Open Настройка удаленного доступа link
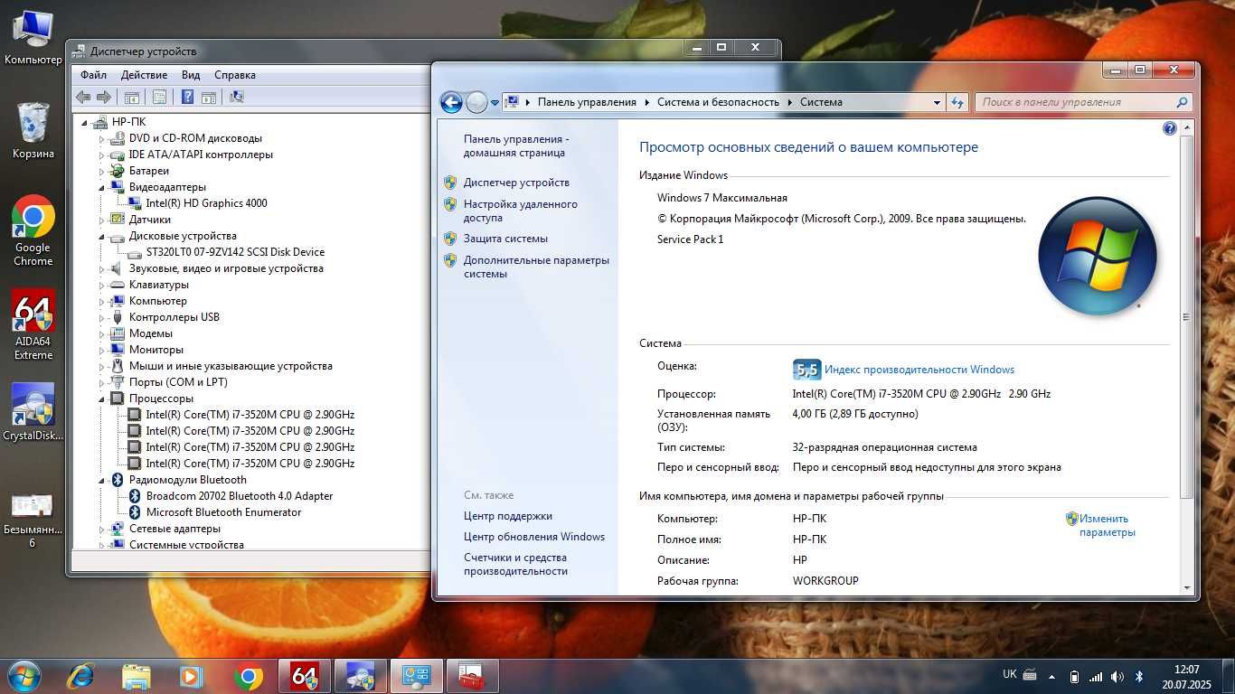This screenshot has width=1235, height=694. click(x=521, y=211)
